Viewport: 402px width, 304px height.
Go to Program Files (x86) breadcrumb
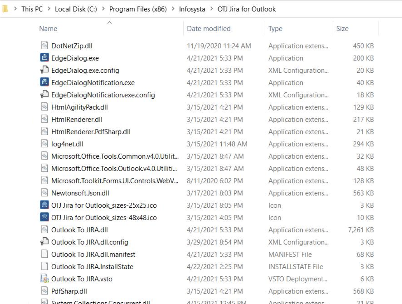(x=138, y=9)
